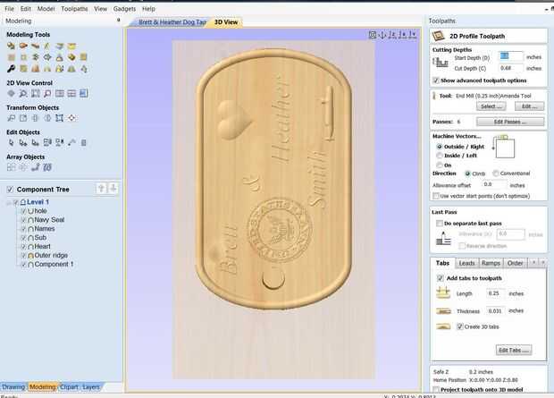The image size is (554, 398).
Task: Click the first Transform Objects icon, move
Action: [11, 118]
